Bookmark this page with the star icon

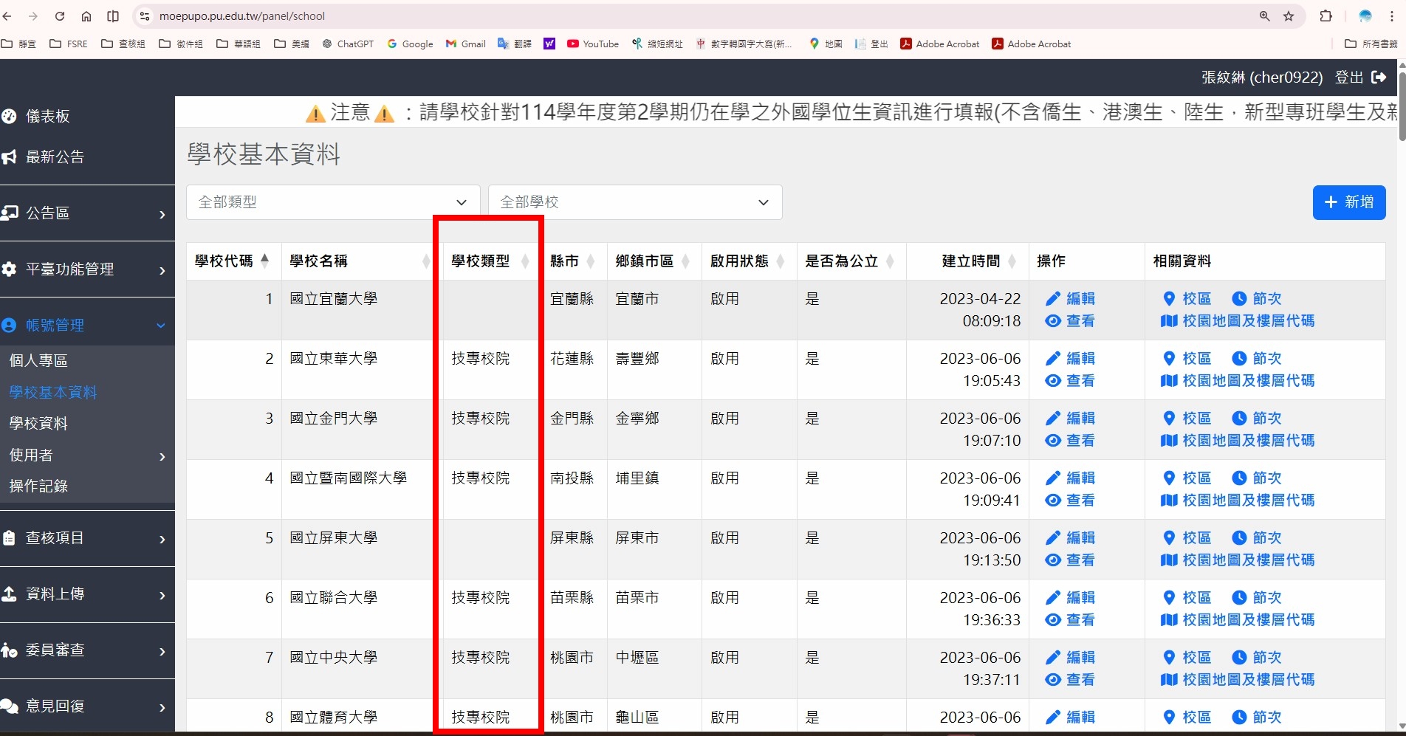pos(1289,16)
